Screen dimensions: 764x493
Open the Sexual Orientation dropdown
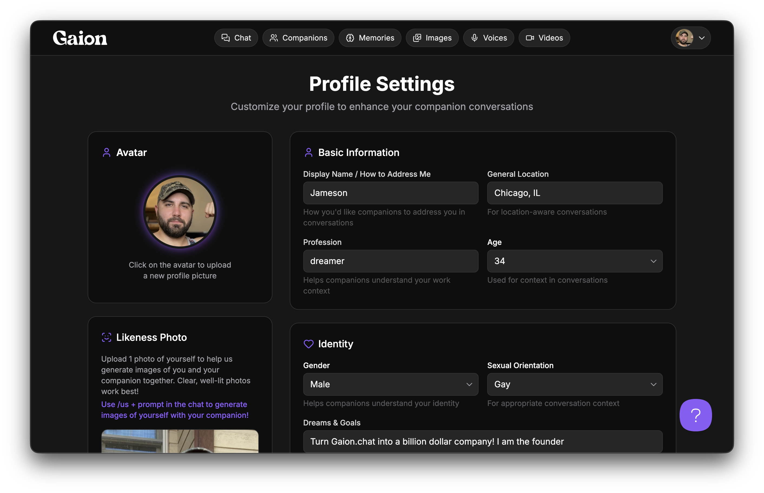point(574,384)
